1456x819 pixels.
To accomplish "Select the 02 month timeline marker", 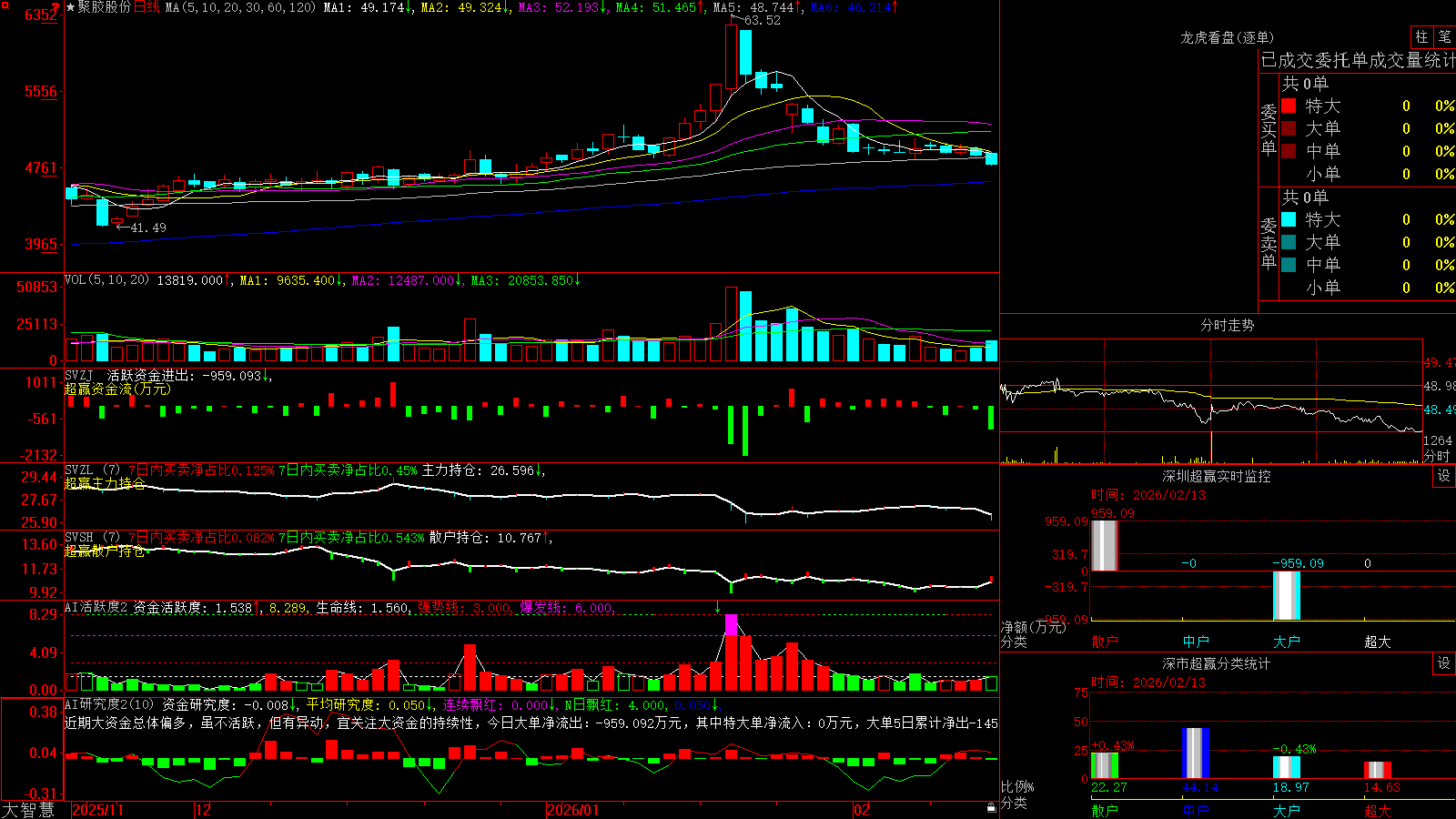I will [861, 810].
